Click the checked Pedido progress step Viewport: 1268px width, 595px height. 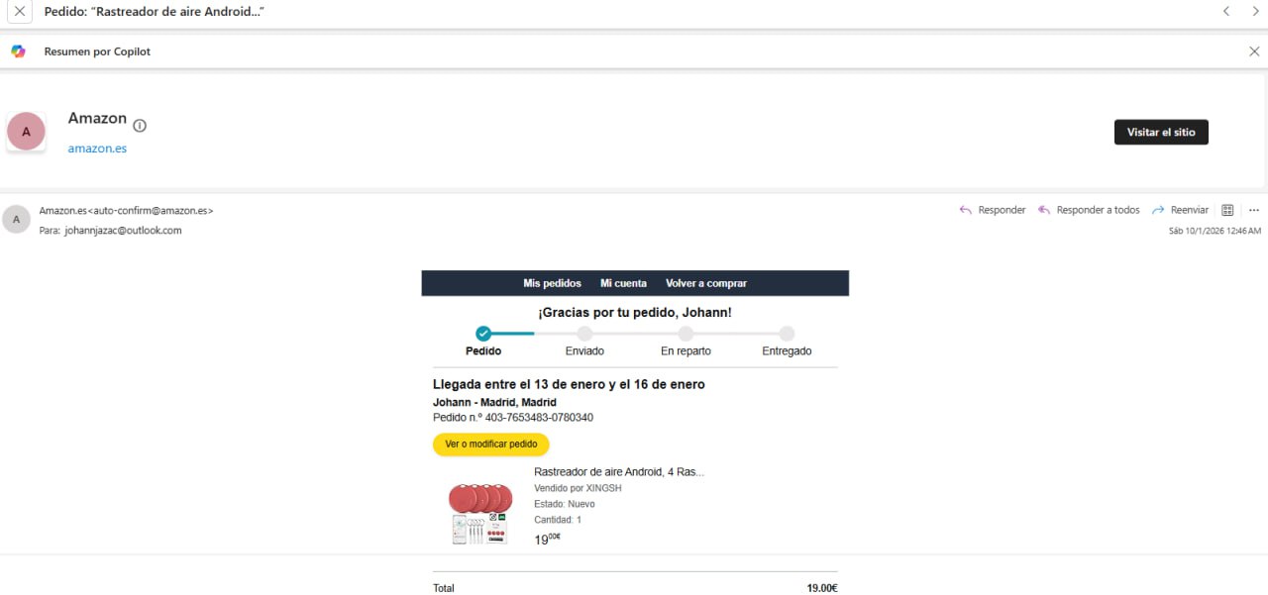(483, 334)
